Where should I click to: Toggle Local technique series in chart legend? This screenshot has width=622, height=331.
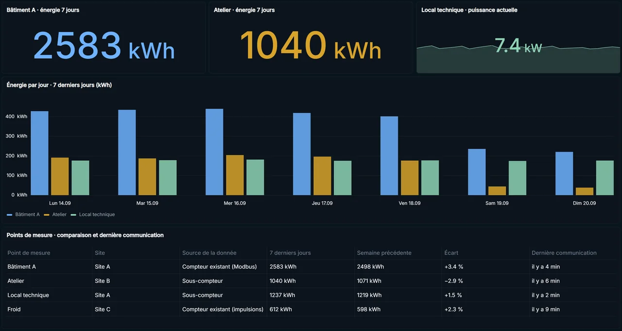93,214
